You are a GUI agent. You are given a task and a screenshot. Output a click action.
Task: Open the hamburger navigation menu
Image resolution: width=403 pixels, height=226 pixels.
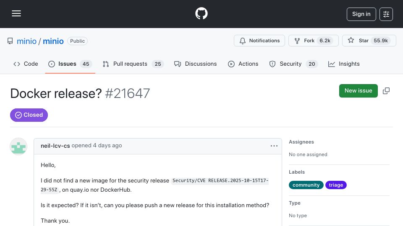click(x=16, y=13)
